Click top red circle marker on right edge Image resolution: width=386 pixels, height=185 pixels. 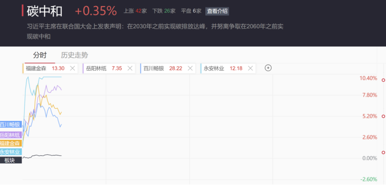383,80
